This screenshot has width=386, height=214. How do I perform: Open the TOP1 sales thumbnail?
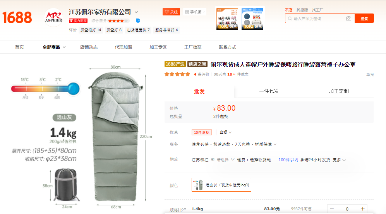point(227,19)
